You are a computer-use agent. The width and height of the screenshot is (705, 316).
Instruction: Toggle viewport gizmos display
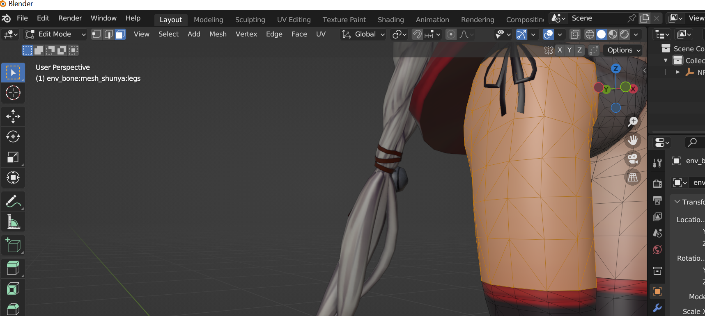coord(521,34)
